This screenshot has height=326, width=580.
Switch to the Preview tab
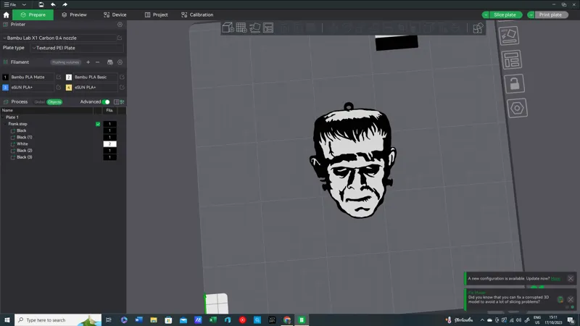pyautogui.click(x=74, y=14)
